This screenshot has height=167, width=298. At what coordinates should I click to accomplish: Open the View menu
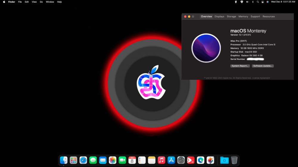(34, 2)
